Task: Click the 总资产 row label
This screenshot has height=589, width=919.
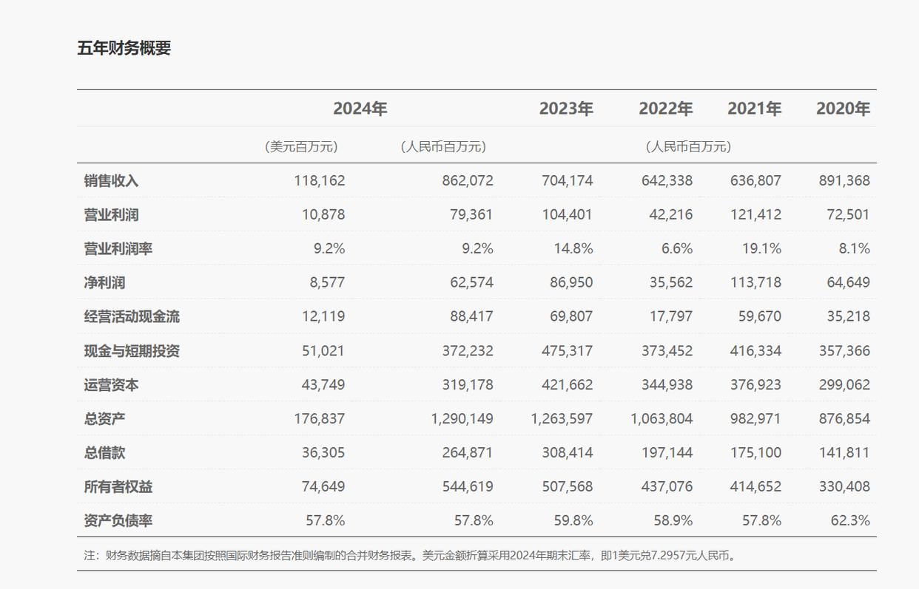Action: pos(104,418)
